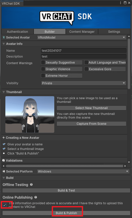
Task: Enable Adult Language and Themes warning
Action: tap(86, 62)
